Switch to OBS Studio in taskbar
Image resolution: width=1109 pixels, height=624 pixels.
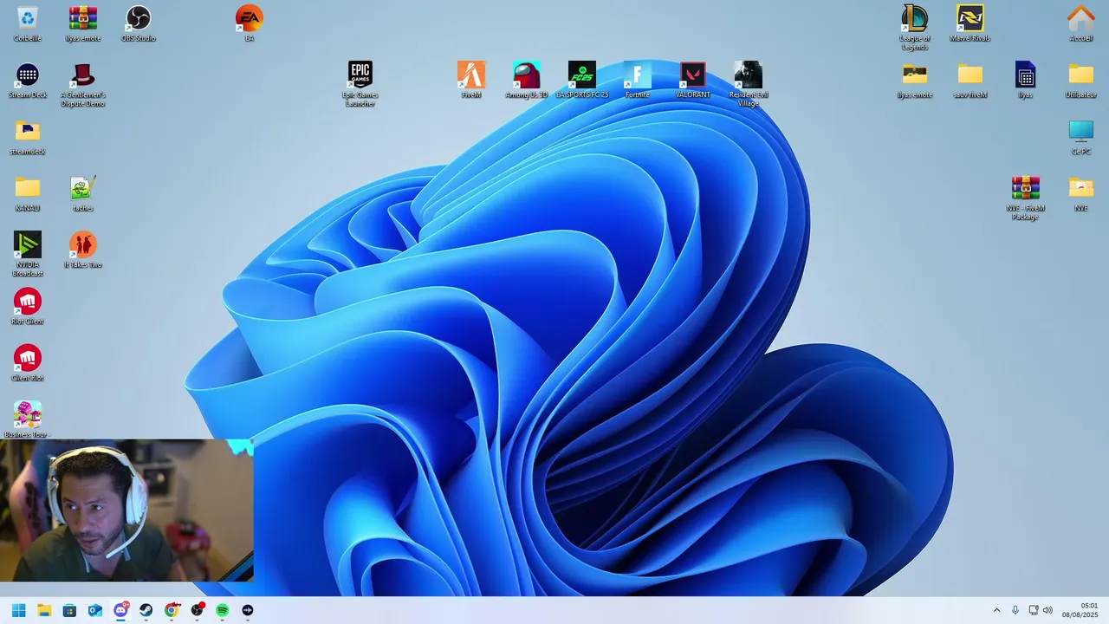coord(197,610)
